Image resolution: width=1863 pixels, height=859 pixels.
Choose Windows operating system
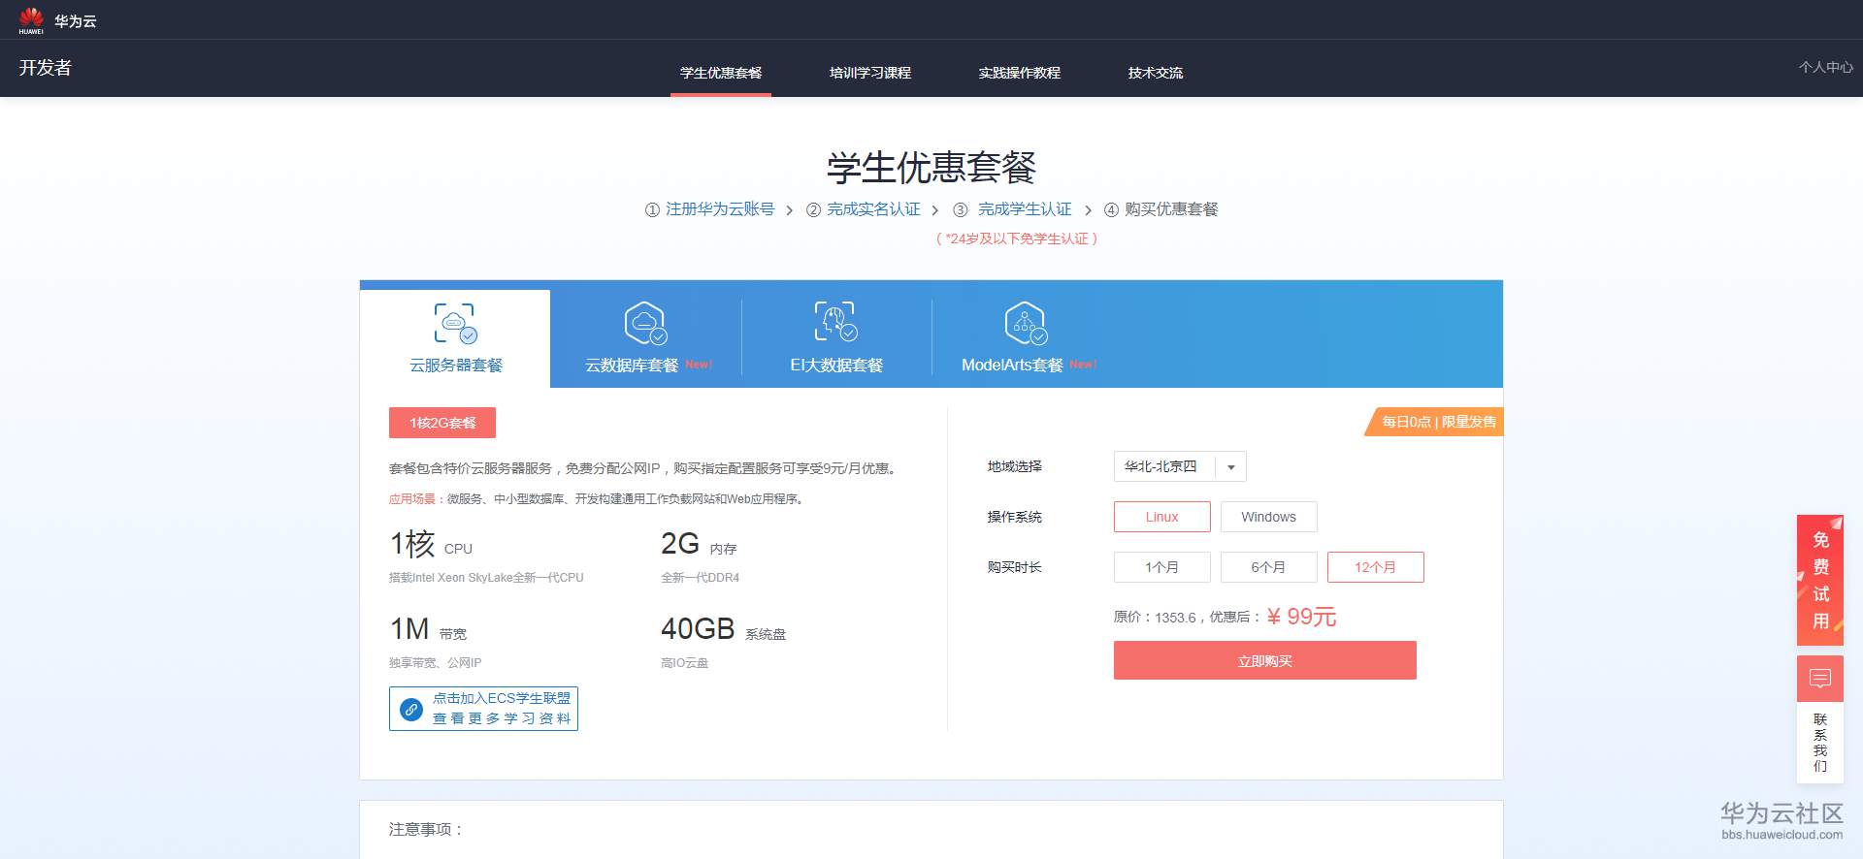(1269, 517)
